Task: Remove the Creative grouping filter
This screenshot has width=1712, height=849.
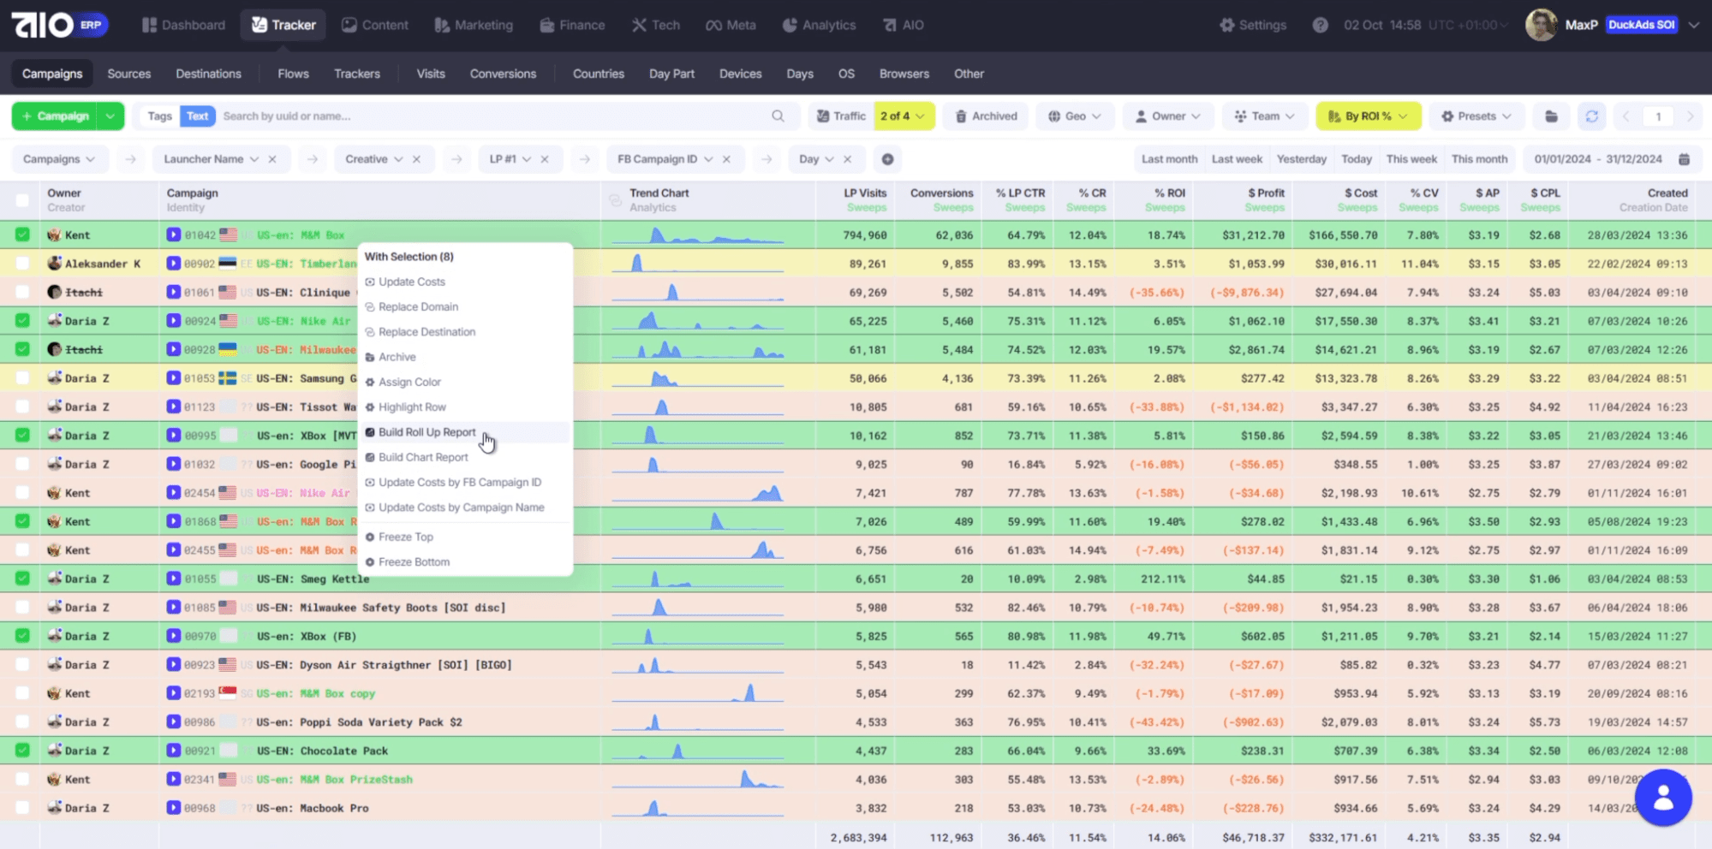Action: tap(416, 159)
